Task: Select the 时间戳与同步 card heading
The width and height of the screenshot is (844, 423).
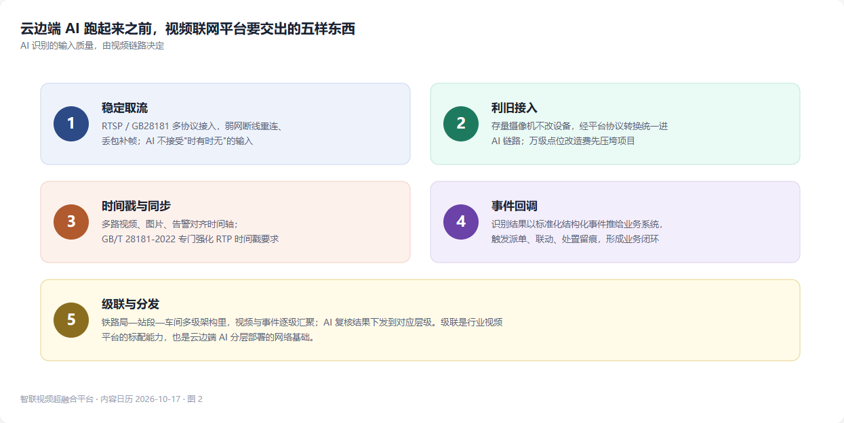Action: coord(136,206)
